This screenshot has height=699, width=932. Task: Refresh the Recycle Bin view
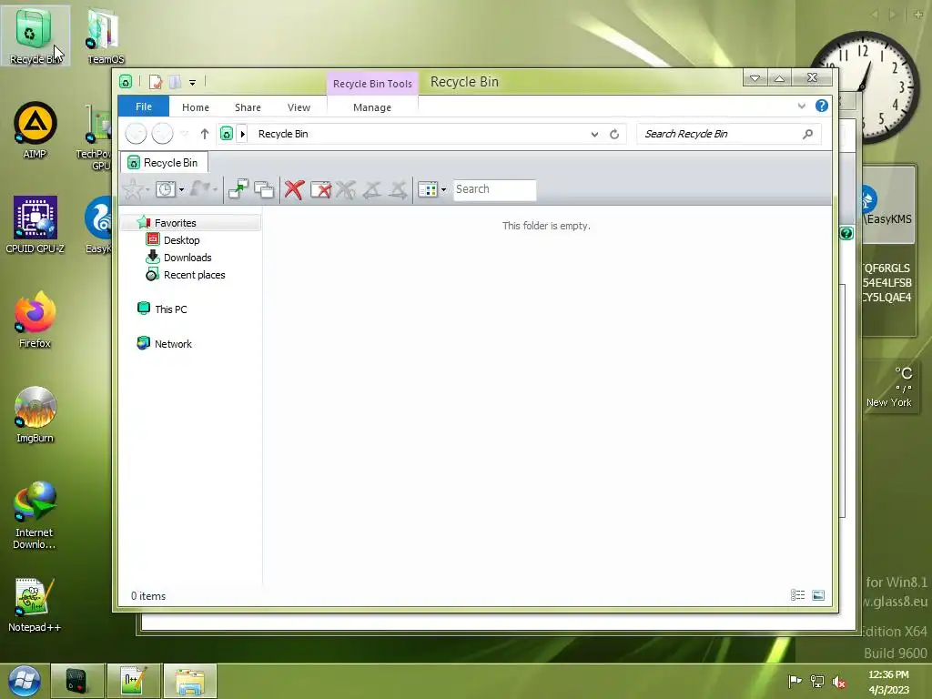(614, 135)
